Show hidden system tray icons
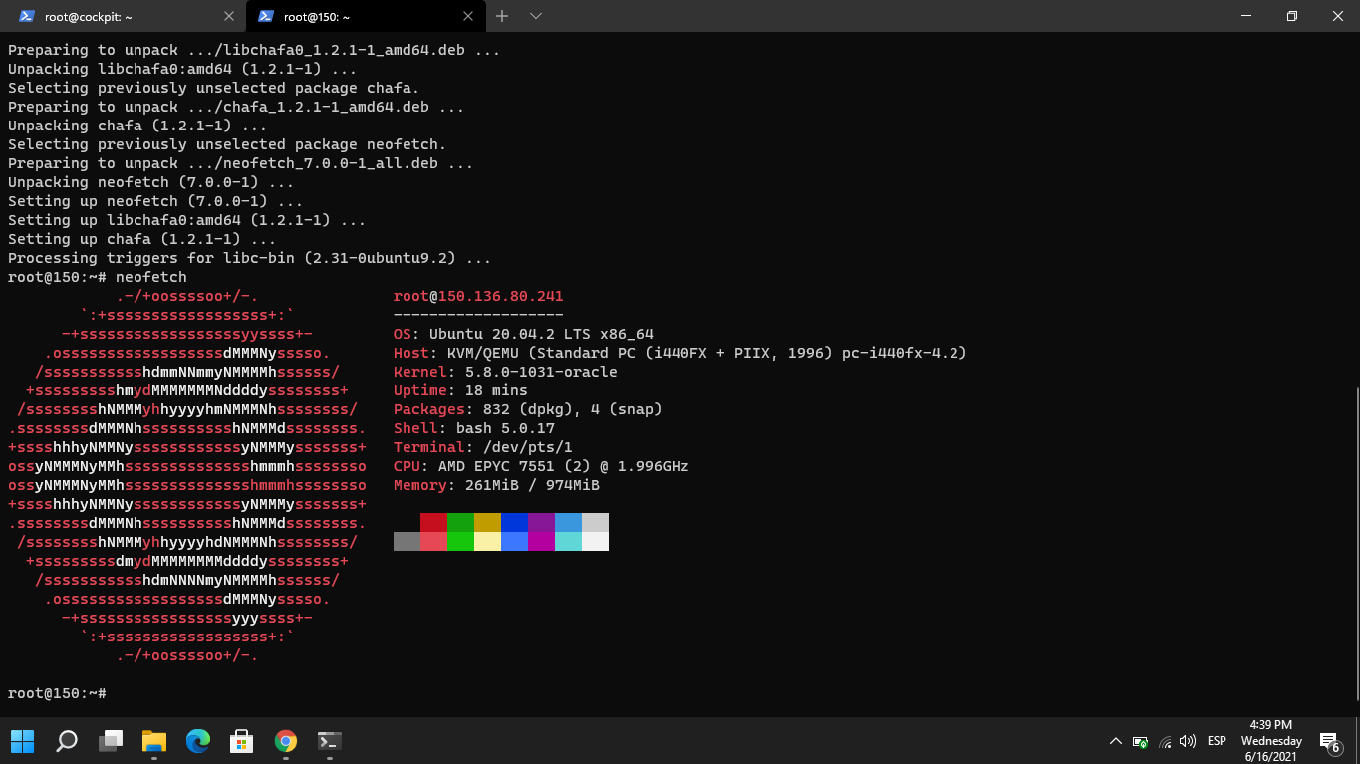The height and width of the screenshot is (764, 1360). [x=1115, y=741]
